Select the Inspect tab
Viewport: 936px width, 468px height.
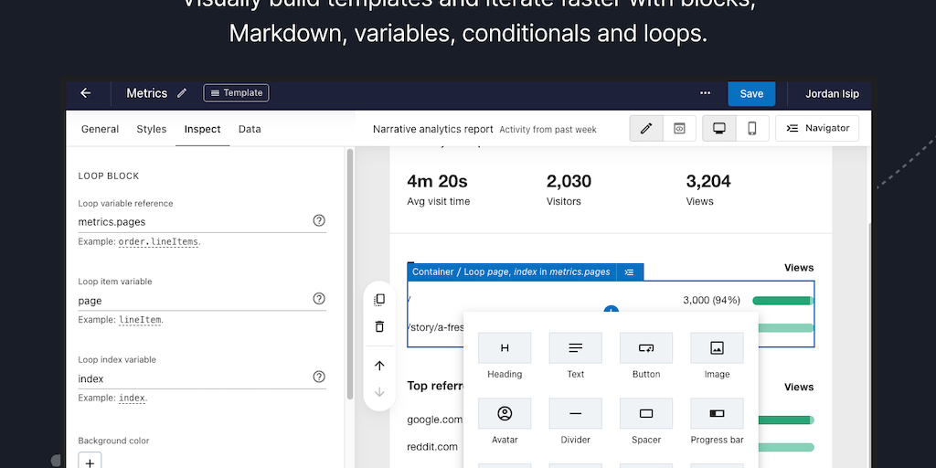(x=202, y=129)
